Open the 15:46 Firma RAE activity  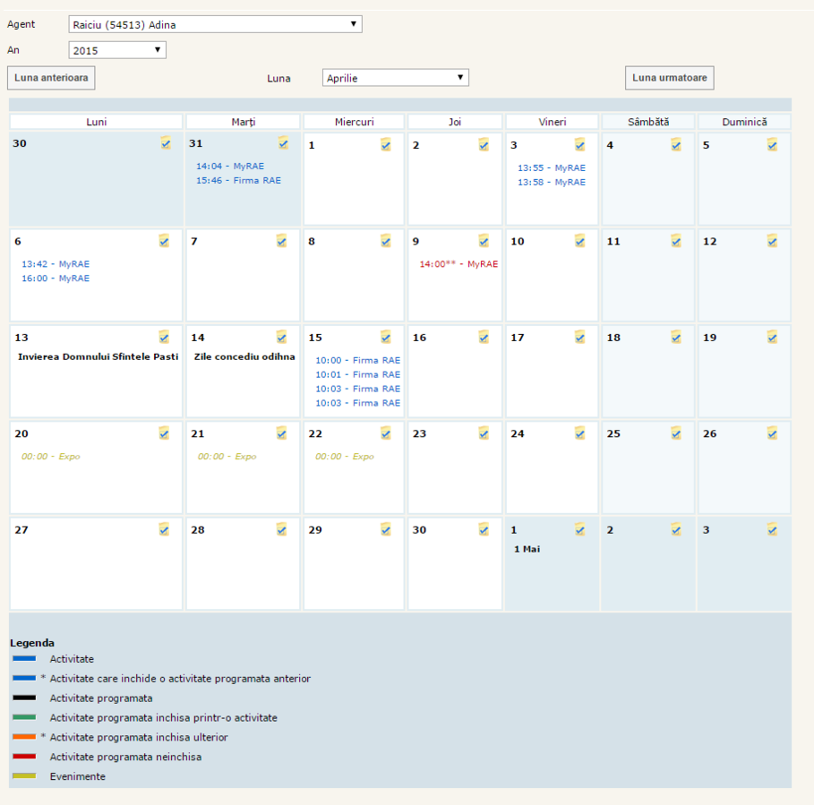point(238,181)
